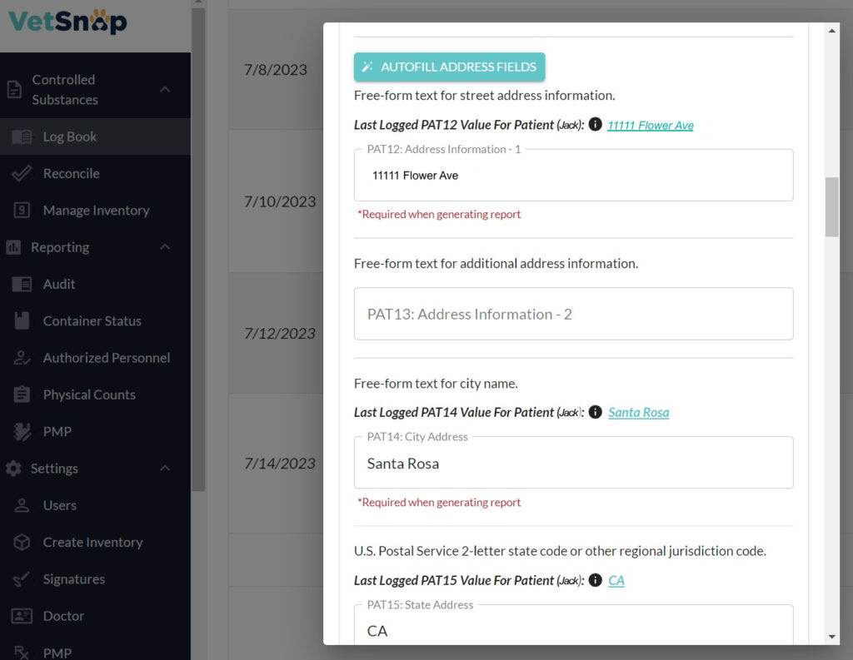Screen dimensions: 853x660
Task: Select Users under Settings
Action: (x=60, y=505)
